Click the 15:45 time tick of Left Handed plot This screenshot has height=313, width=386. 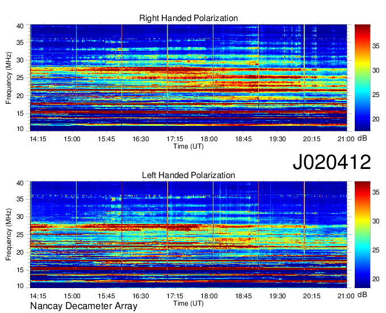[x=106, y=296]
